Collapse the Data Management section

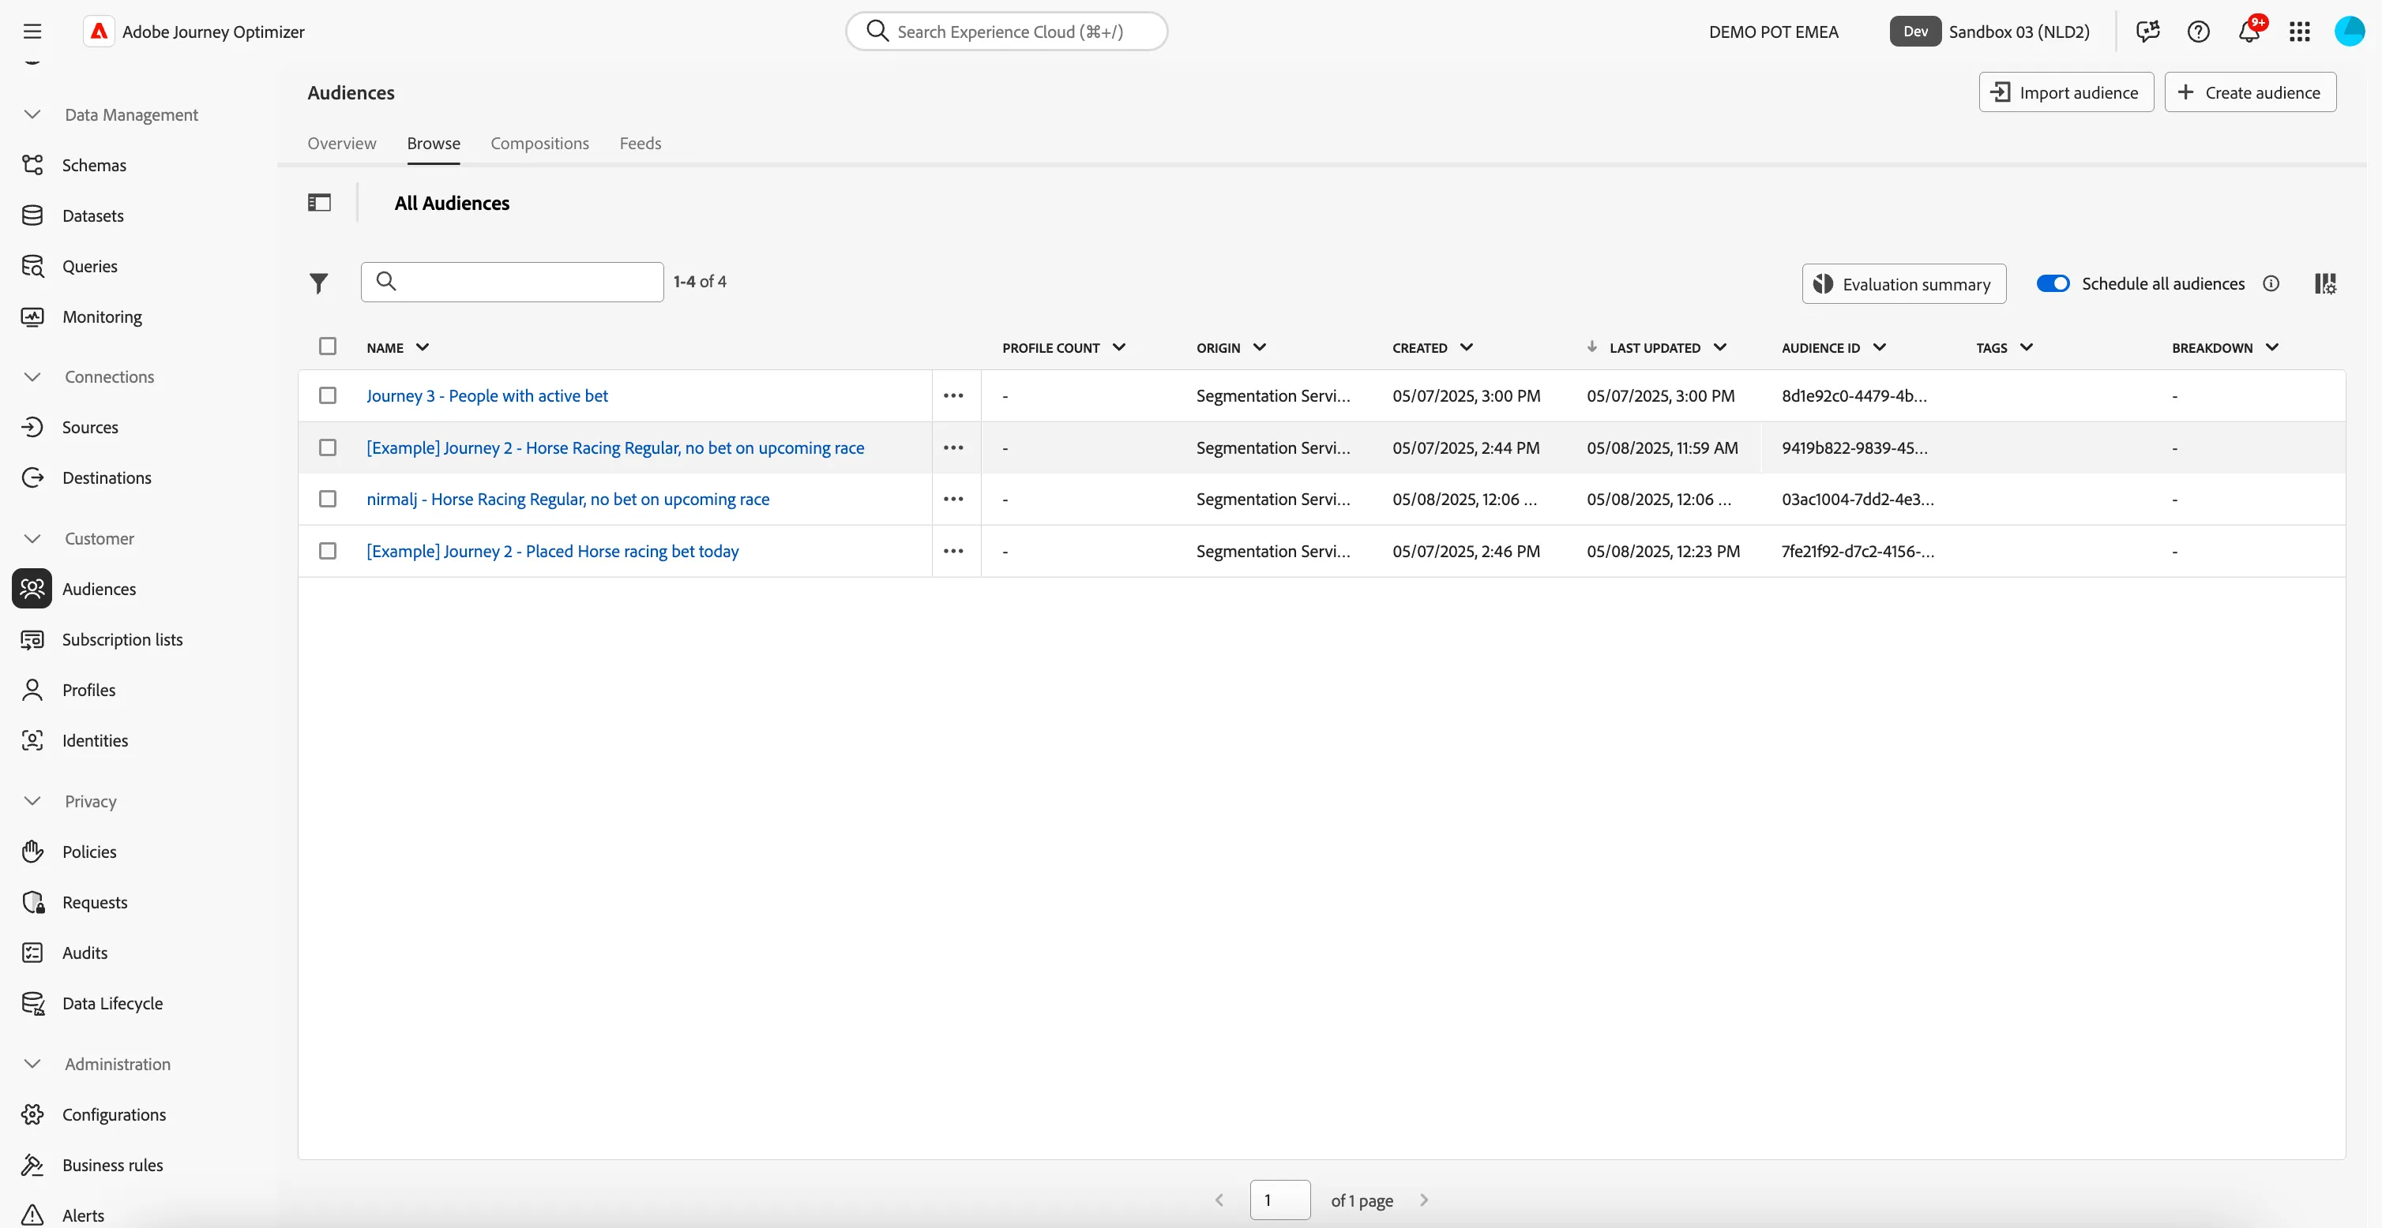click(x=32, y=114)
